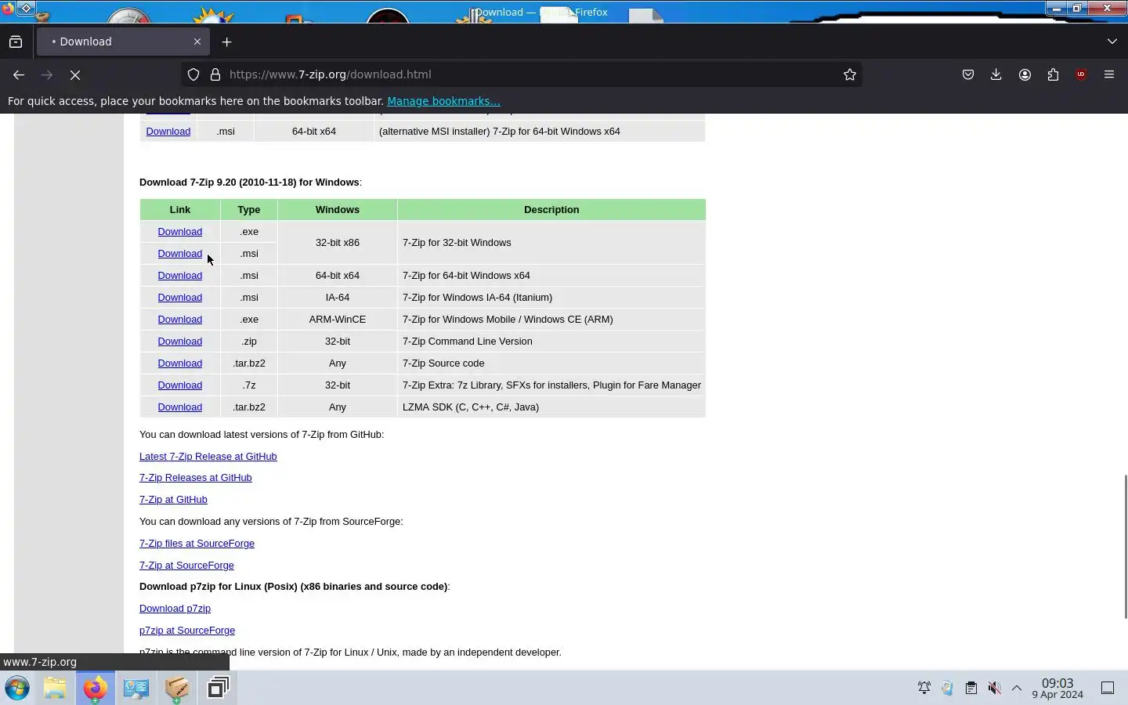This screenshot has height=705, width=1128.
Task: Open the clipboard tray icon
Action: [971, 688]
